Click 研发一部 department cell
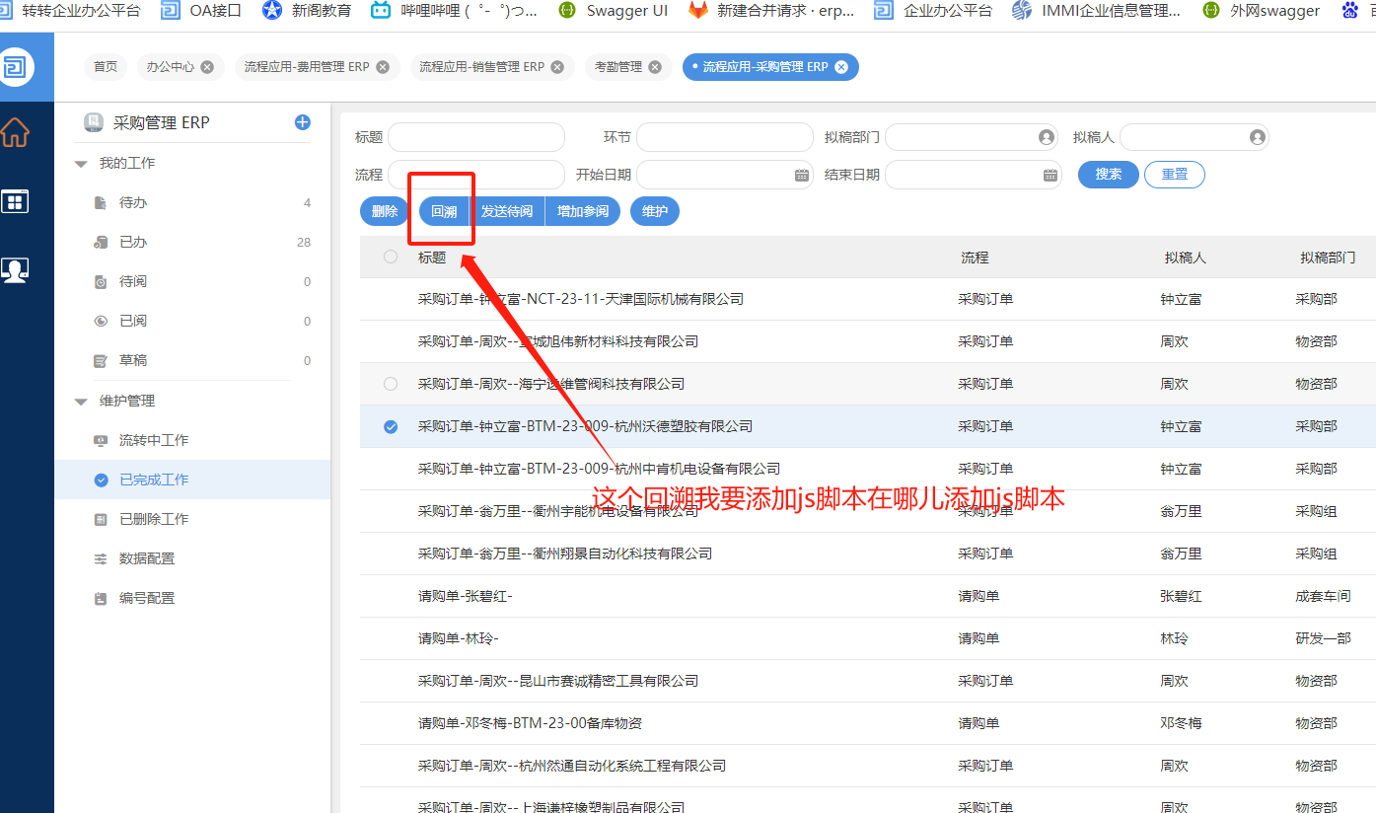 [1323, 638]
